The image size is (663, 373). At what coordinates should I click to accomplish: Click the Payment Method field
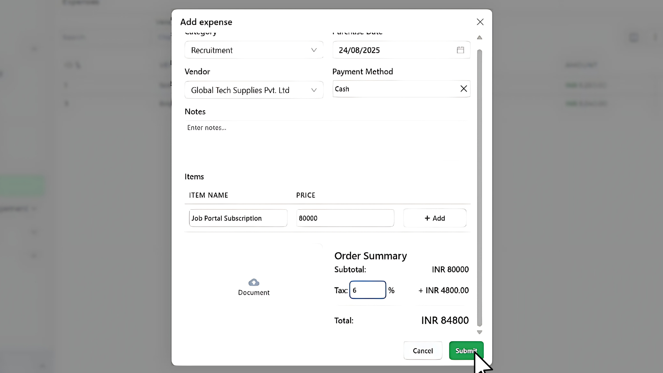click(401, 89)
